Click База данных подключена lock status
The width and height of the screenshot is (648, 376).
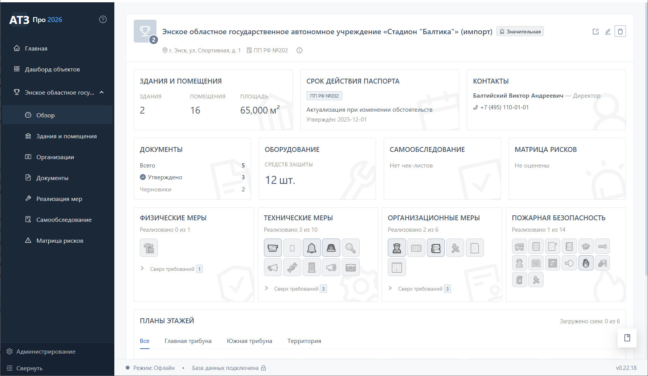[x=229, y=368]
